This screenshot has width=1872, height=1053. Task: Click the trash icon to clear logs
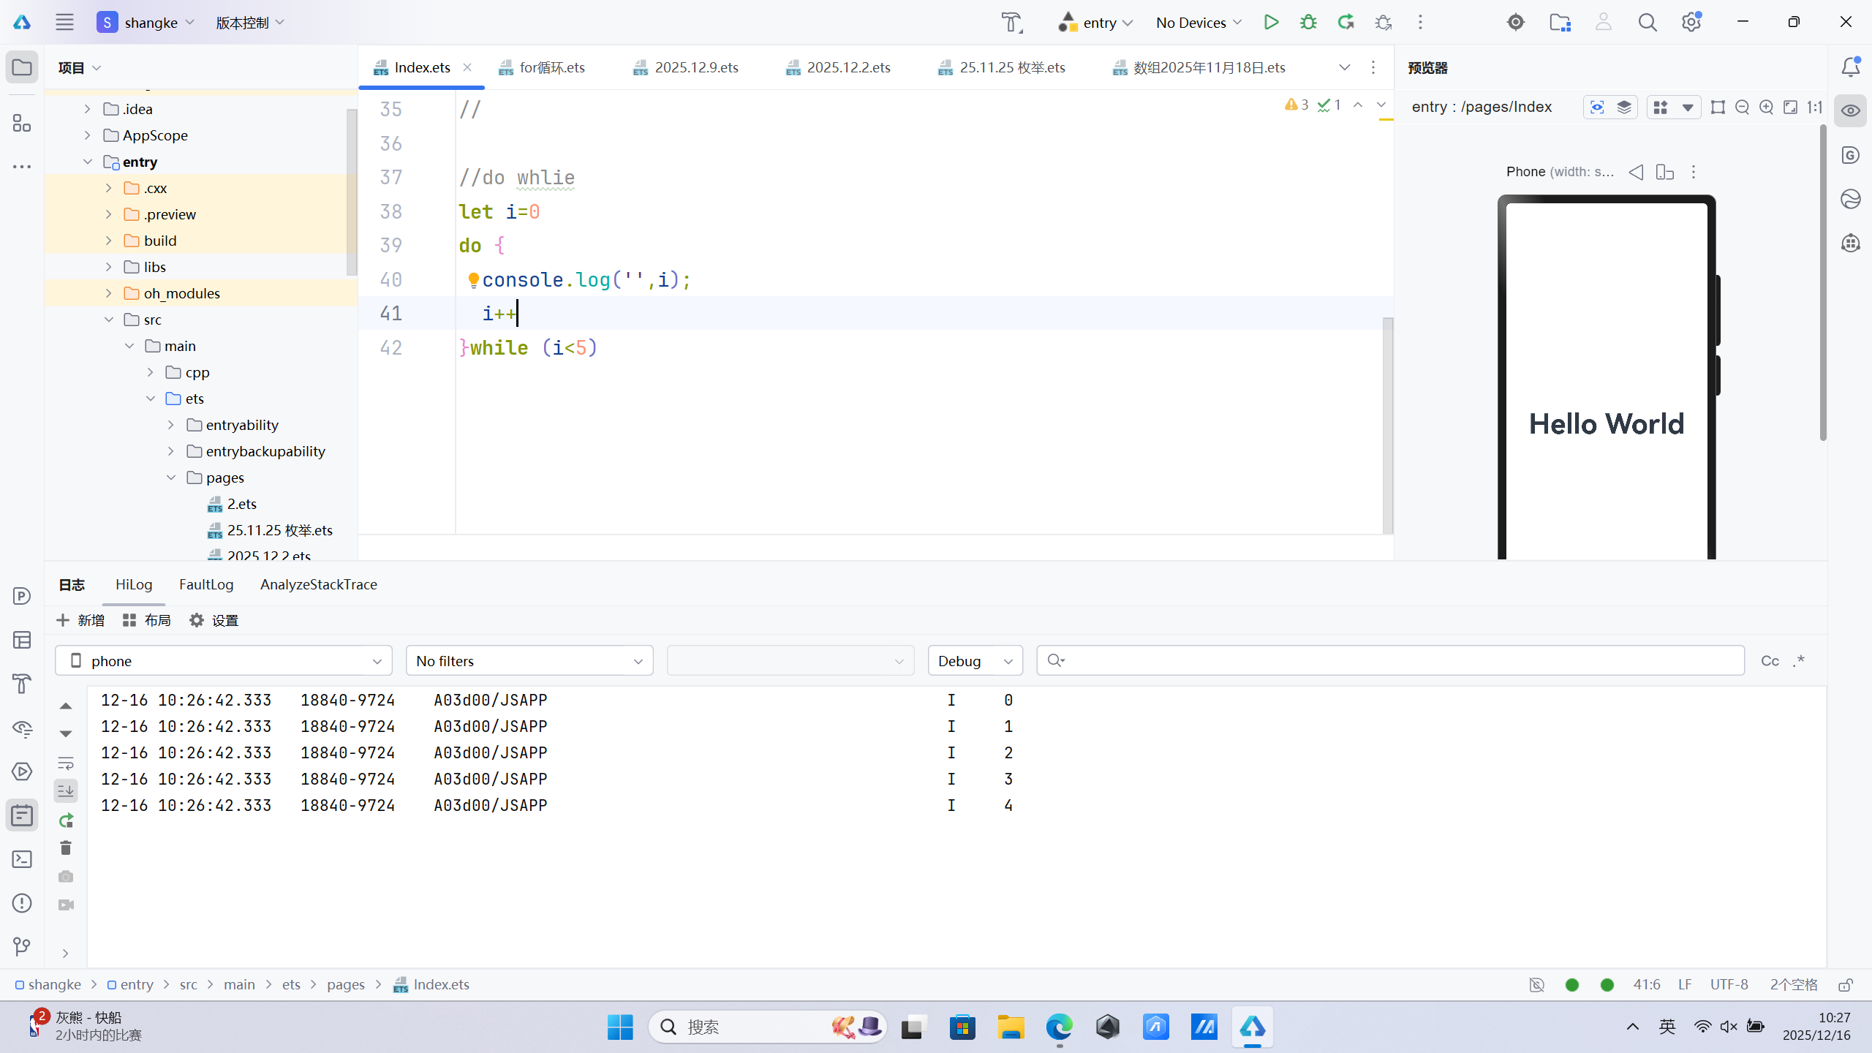[x=66, y=848]
